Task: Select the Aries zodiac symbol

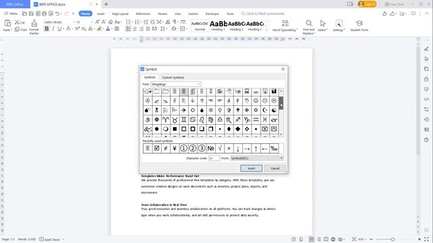Action: pyautogui.click(x=165, y=119)
